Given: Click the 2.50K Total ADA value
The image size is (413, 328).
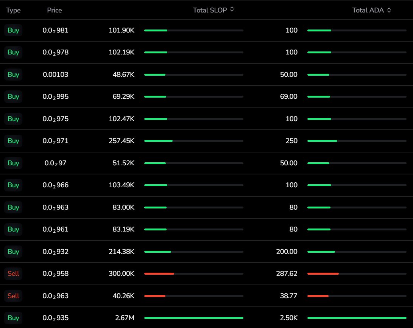Looking at the screenshot, I should tap(290, 318).
